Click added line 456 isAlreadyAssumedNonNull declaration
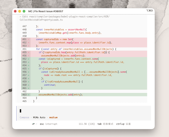This screenshot has height=137, width=169. pos(84,72)
